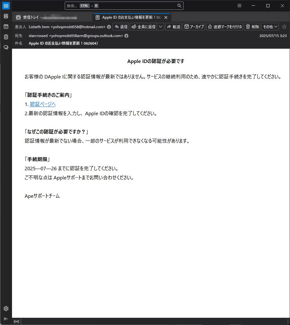Click the network status icon in status bar
Image resolution: width=290 pixels, height=325 pixels.
16,321
